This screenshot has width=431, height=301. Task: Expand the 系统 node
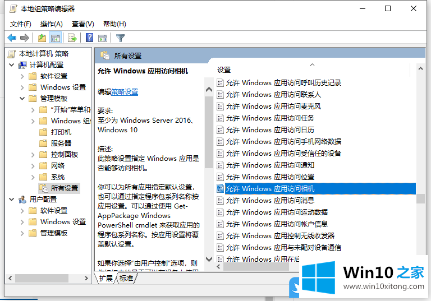(33, 177)
